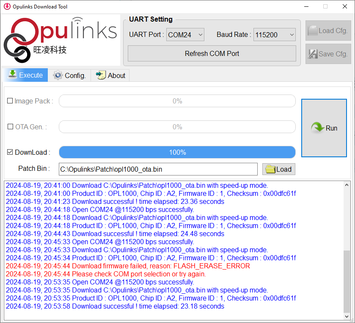The width and height of the screenshot is (355, 323).
Task: Click '20:45:33 Open COM24' log line
Action: tap(100, 242)
